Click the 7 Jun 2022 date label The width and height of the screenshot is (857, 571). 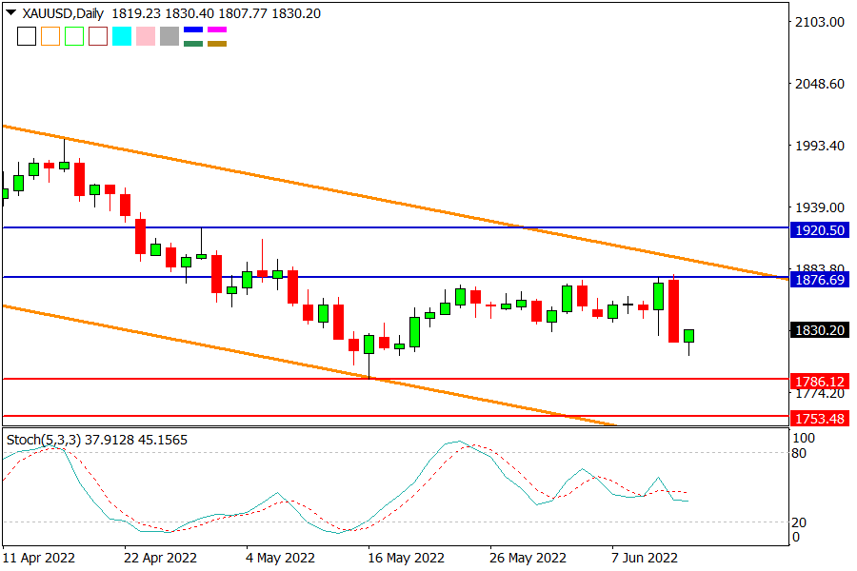(x=645, y=558)
